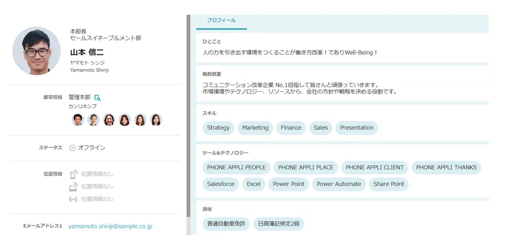Click the vertical scrollbar between panels
Image resolution: width=508 pixels, height=251 pixels.
(x=188, y=127)
